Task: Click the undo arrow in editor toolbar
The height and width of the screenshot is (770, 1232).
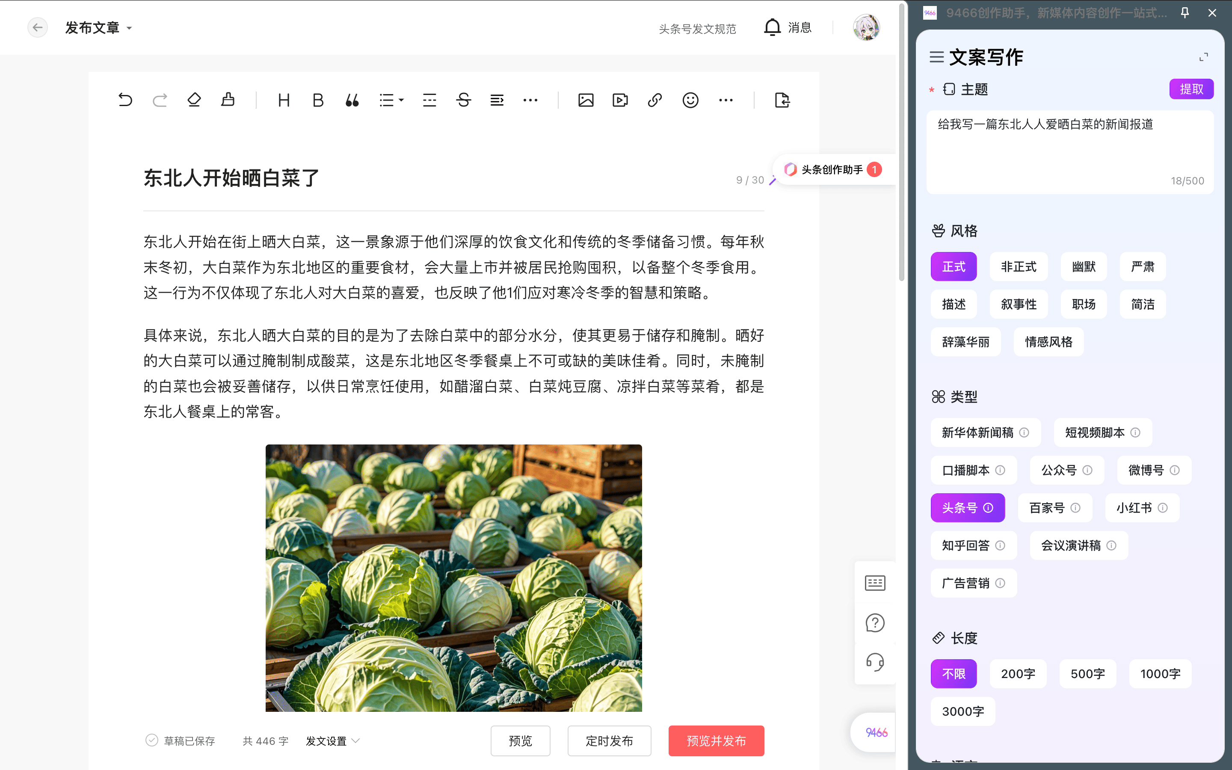Action: point(125,100)
